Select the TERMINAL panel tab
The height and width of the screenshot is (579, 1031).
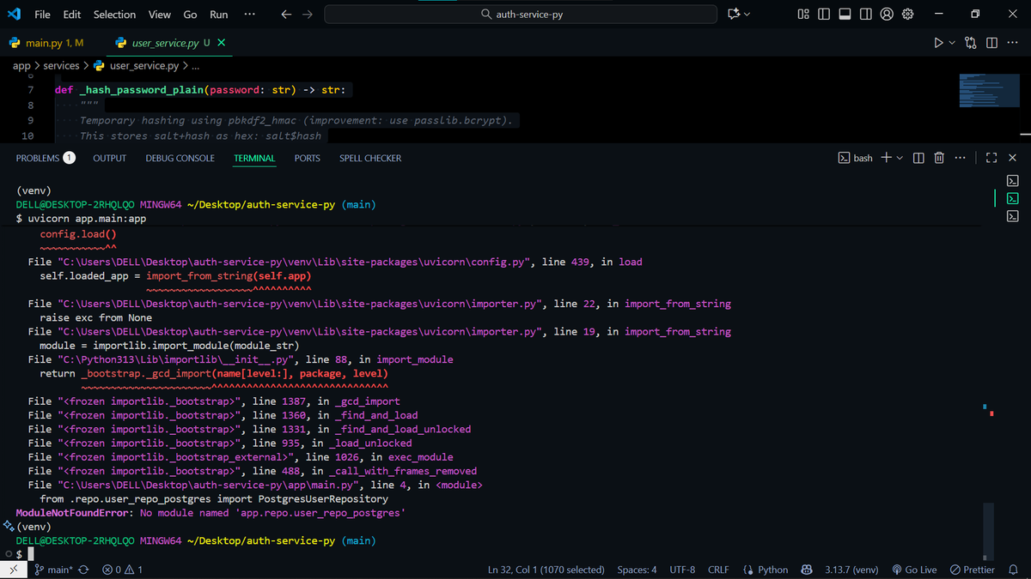254,158
